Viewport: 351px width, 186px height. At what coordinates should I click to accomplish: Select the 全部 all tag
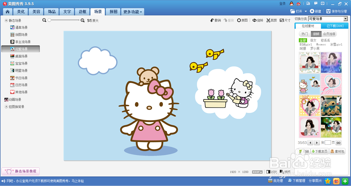[x=303, y=40]
